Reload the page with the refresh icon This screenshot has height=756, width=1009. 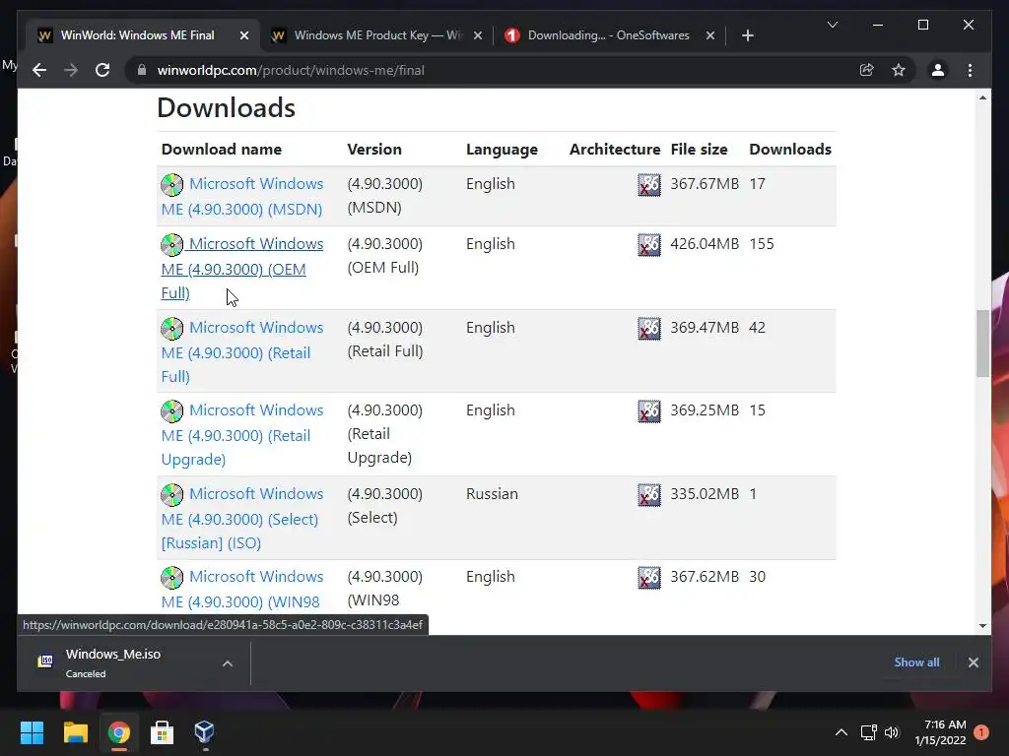coord(102,70)
